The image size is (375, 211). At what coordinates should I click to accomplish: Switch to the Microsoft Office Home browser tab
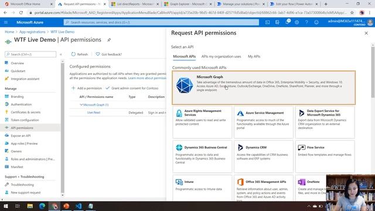(28, 4)
